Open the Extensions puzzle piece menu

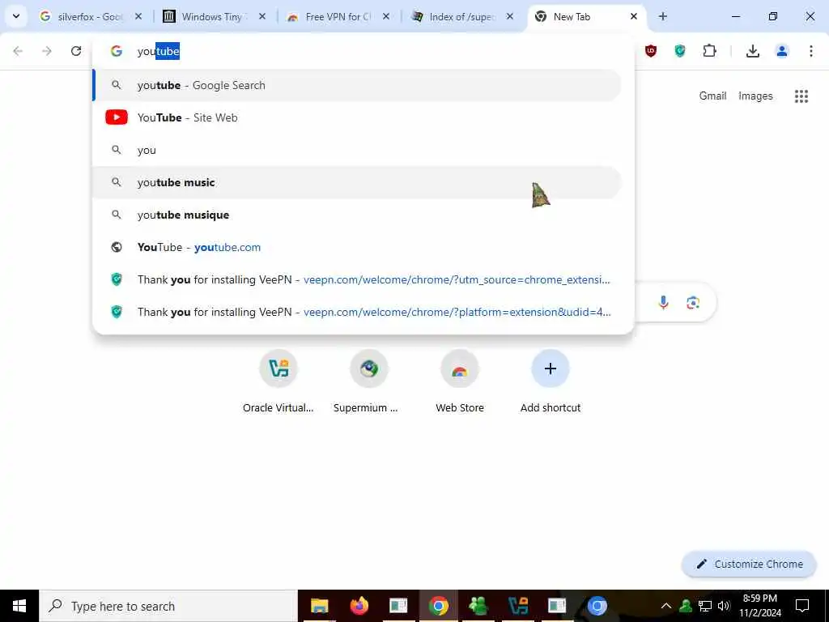pos(709,51)
